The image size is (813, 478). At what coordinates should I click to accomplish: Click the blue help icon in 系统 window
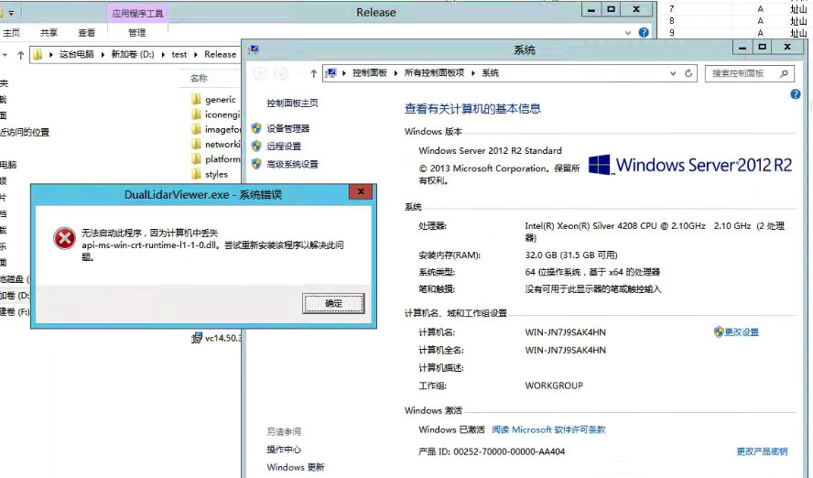pyautogui.click(x=796, y=94)
